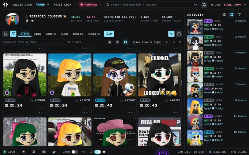
Task: Open the NFT #1876 thumbnail
Action: point(70,75)
